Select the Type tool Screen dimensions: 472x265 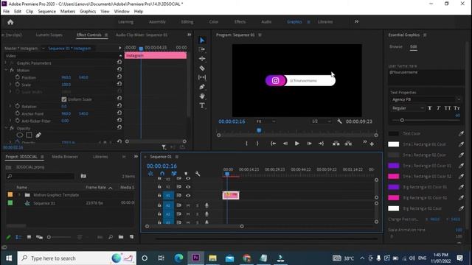point(202,105)
